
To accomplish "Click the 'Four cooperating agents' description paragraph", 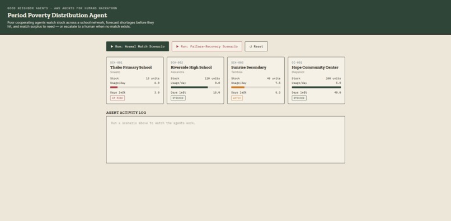I will [x=81, y=25].
